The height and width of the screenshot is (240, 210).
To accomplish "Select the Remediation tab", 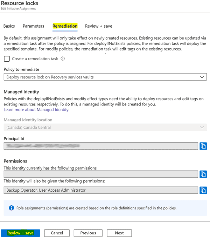I will point(65,26).
